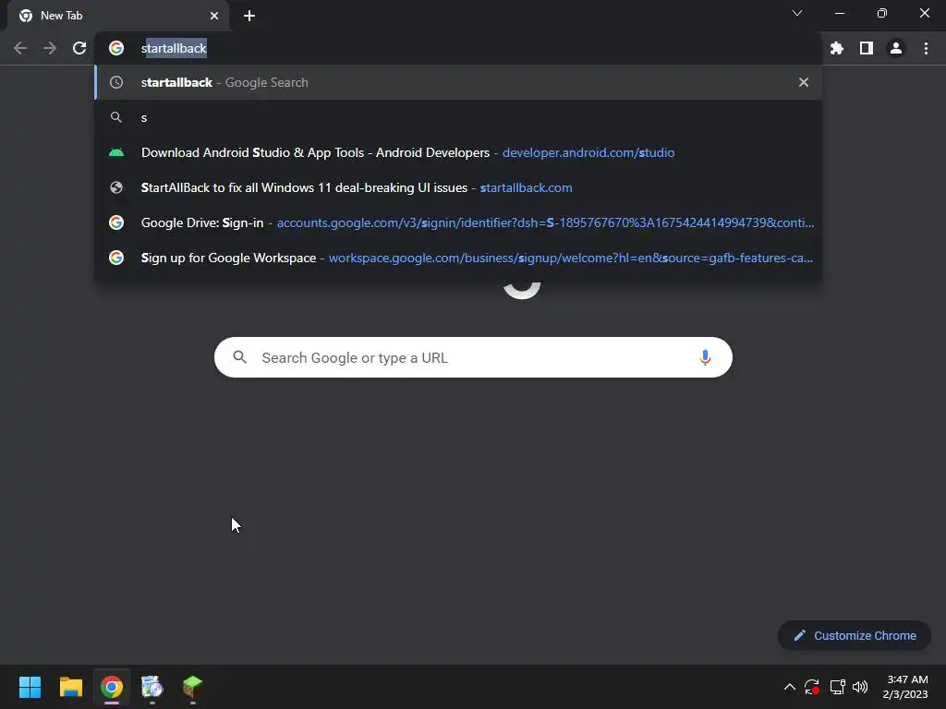This screenshot has height=709, width=946.
Task: Click magnifier icon in Google search box
Action: pyautogui.click(x=239, y=357)
